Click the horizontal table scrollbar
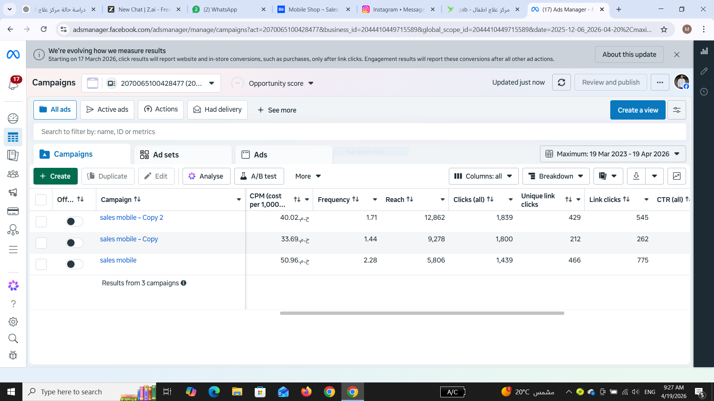The width and height of the screenshot is (714, 401). (422, 313)
